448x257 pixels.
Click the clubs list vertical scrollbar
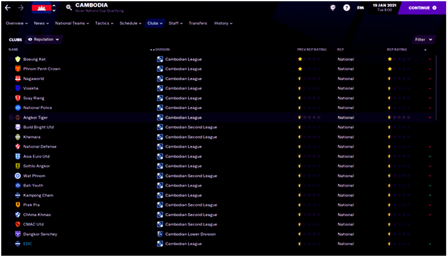(436, 88)
